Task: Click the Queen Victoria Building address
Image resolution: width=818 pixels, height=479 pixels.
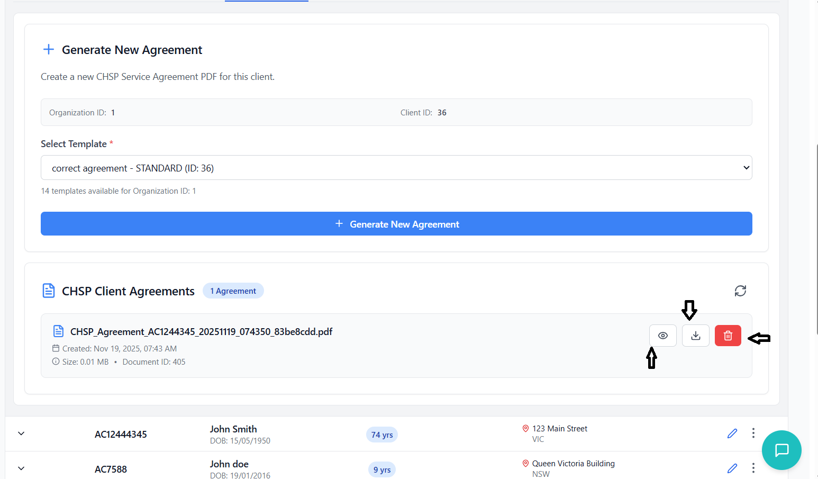Action: pyautogui.click(x=573, y=464)
